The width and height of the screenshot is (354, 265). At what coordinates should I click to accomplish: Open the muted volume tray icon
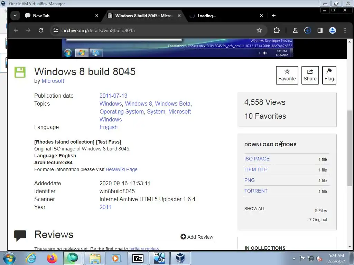coord(319,258)
